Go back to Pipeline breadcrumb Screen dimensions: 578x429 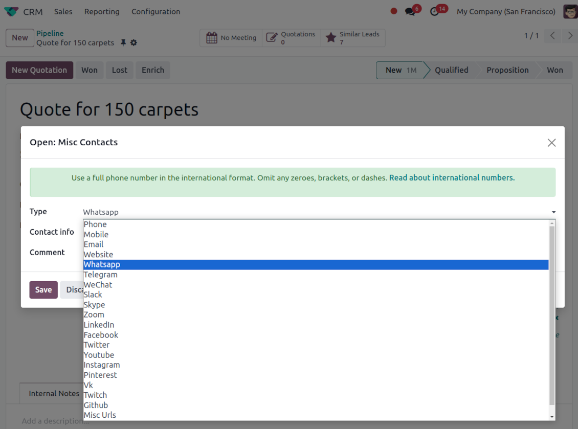tap(50, 33)
